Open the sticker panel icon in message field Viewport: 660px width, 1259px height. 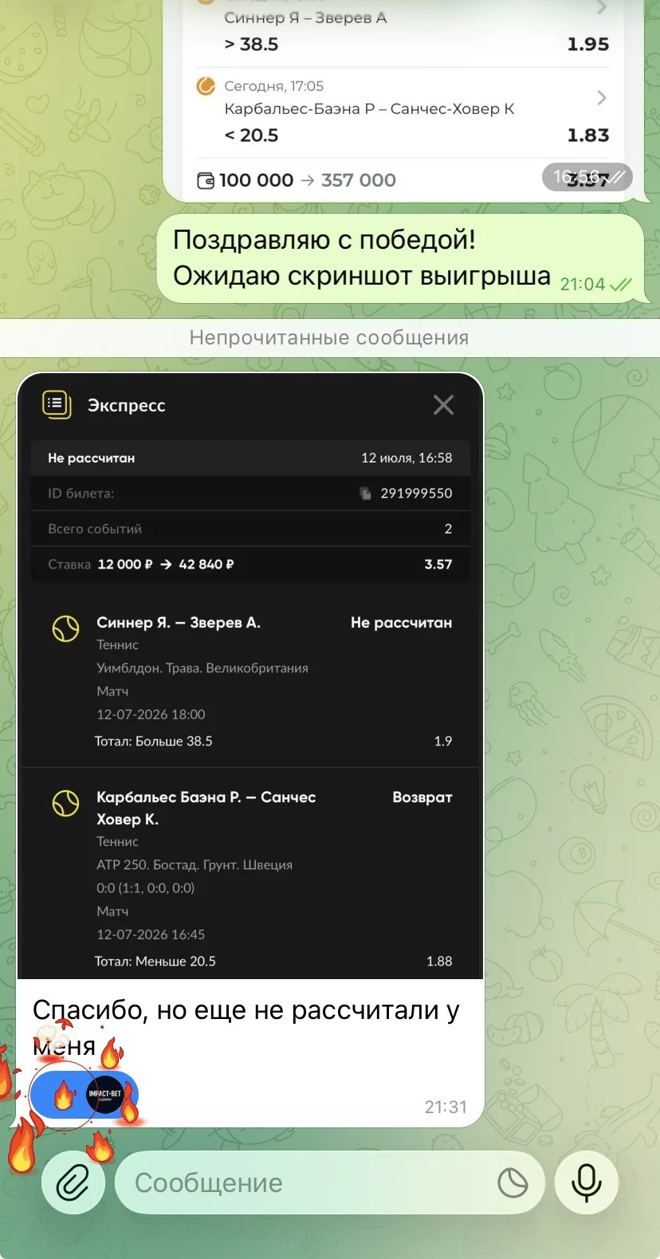click(x=513, y=1182)
